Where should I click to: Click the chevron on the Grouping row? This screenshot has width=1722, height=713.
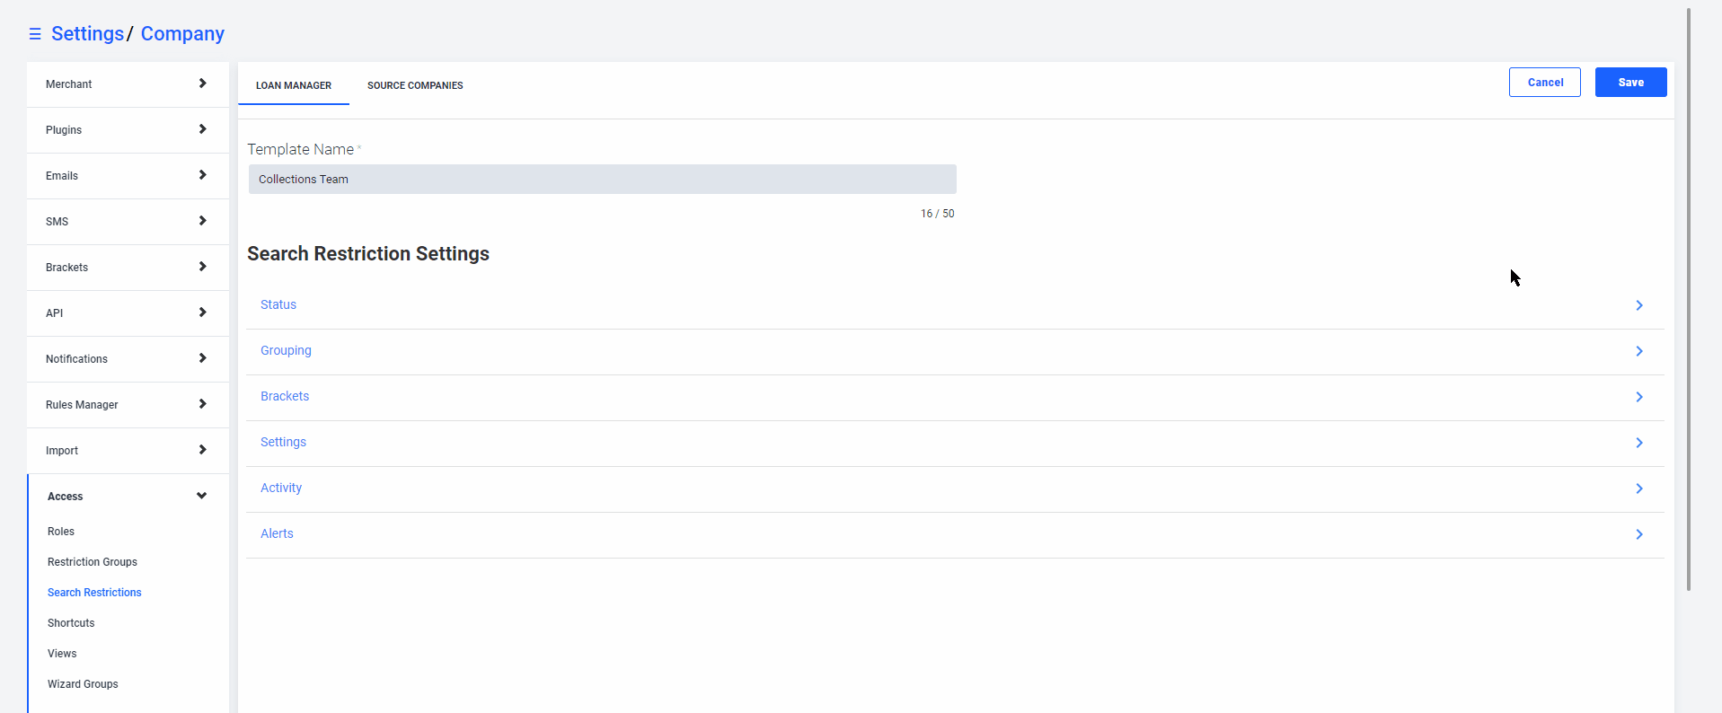1639,351
